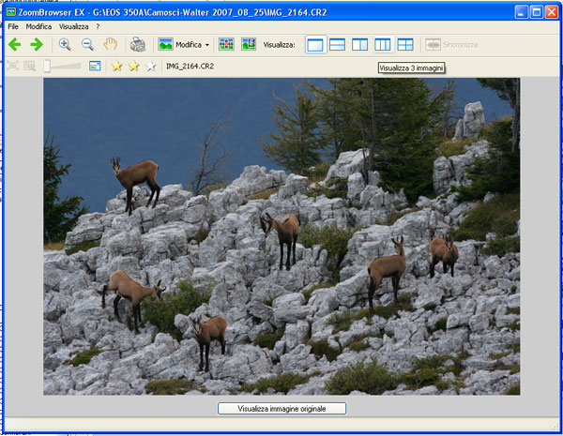Click the icon left of the landscape info icon
Viewport: 563px width, 436px height.
point(226,44)
